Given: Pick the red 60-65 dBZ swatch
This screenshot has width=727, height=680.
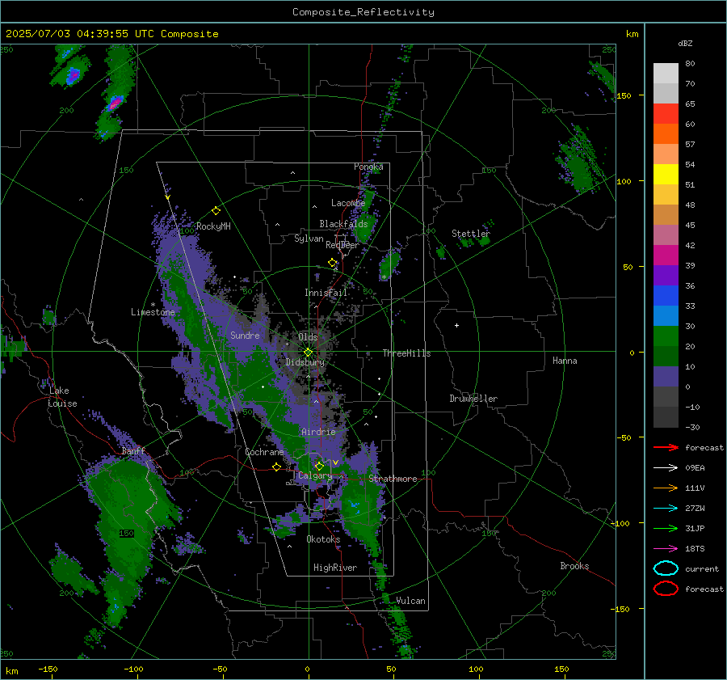Looking at the screenshot, I should [666, 114].
